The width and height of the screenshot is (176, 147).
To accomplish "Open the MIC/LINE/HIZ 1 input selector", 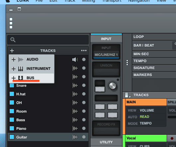I will click(106, 55).
